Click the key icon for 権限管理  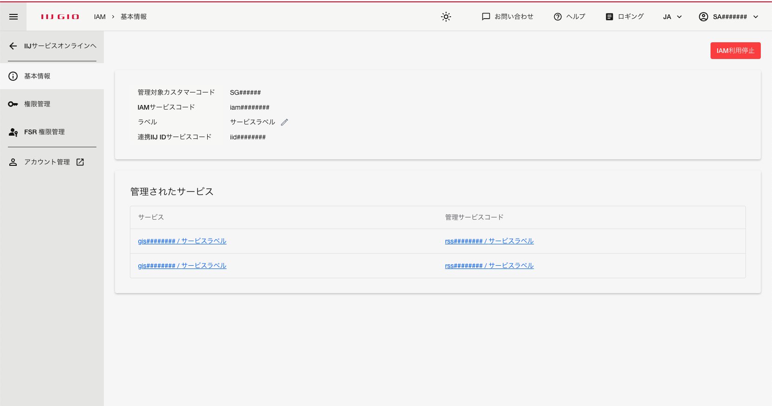[x=13, y=104]
